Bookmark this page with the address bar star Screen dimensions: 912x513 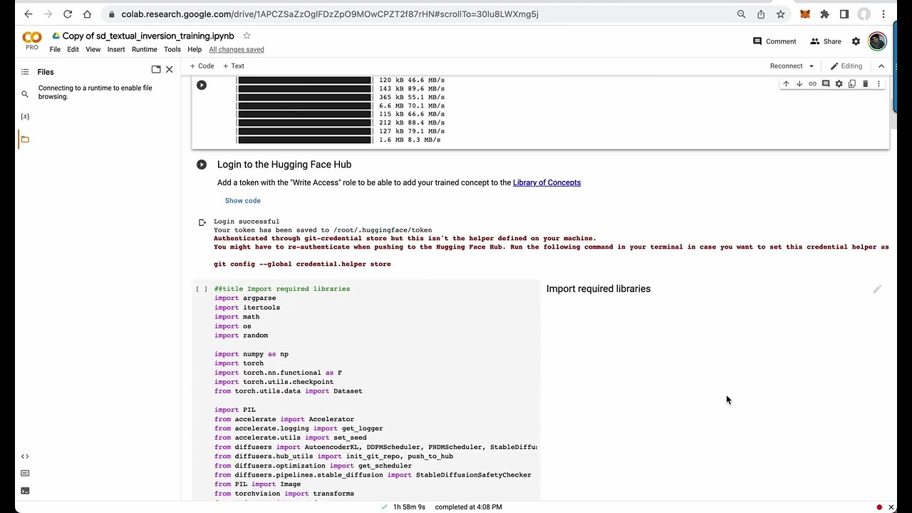pyautogui.click(x=781, y=14)
